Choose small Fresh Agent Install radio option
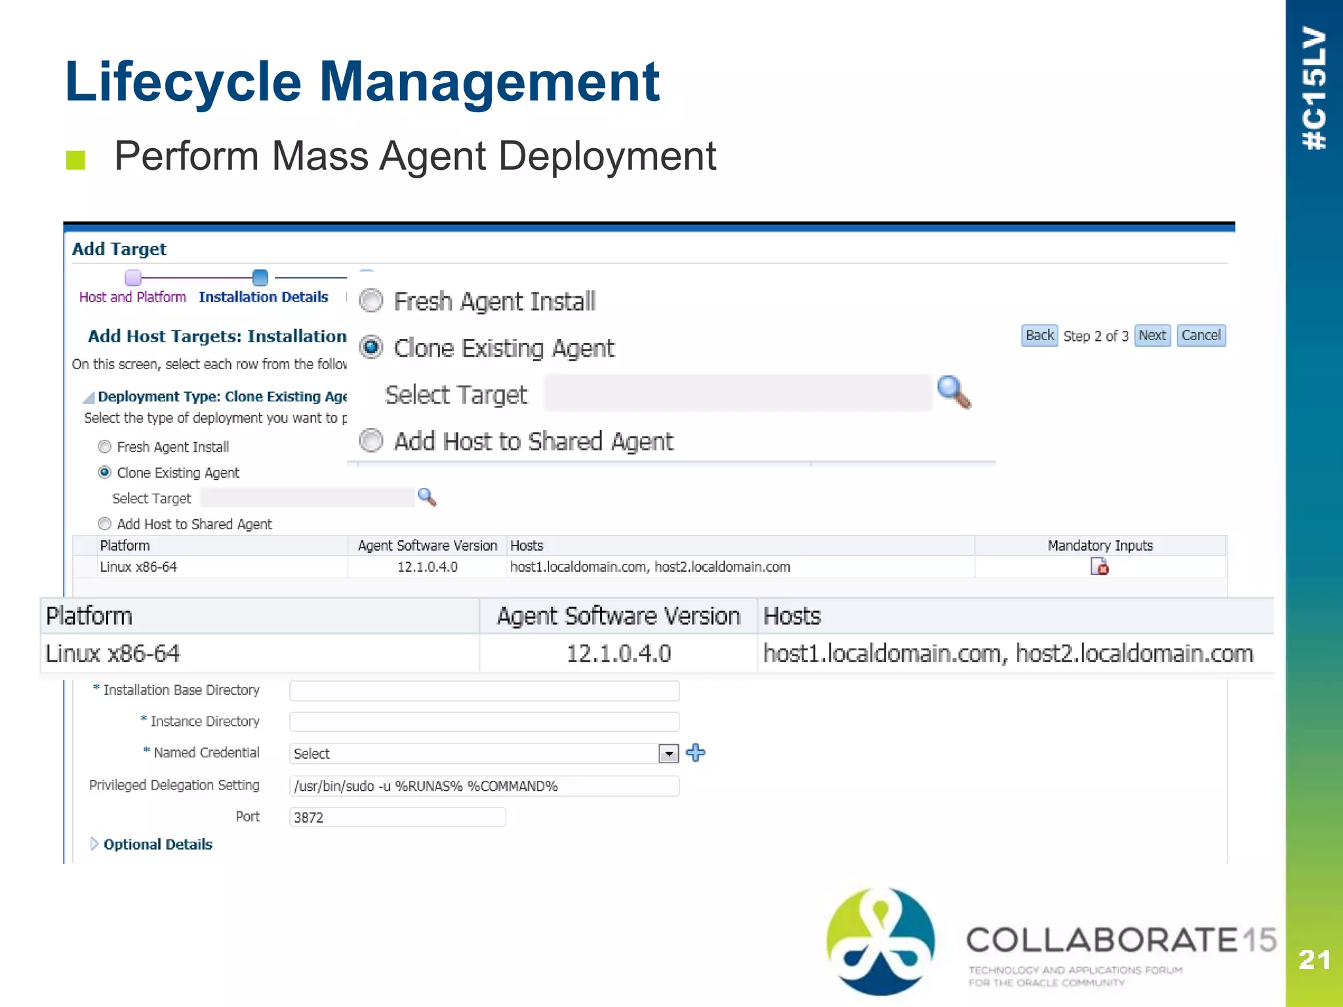 coord(104,446)
